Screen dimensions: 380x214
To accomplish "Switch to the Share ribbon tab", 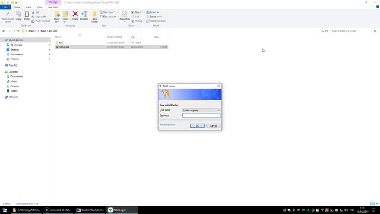I will [28, 7].
